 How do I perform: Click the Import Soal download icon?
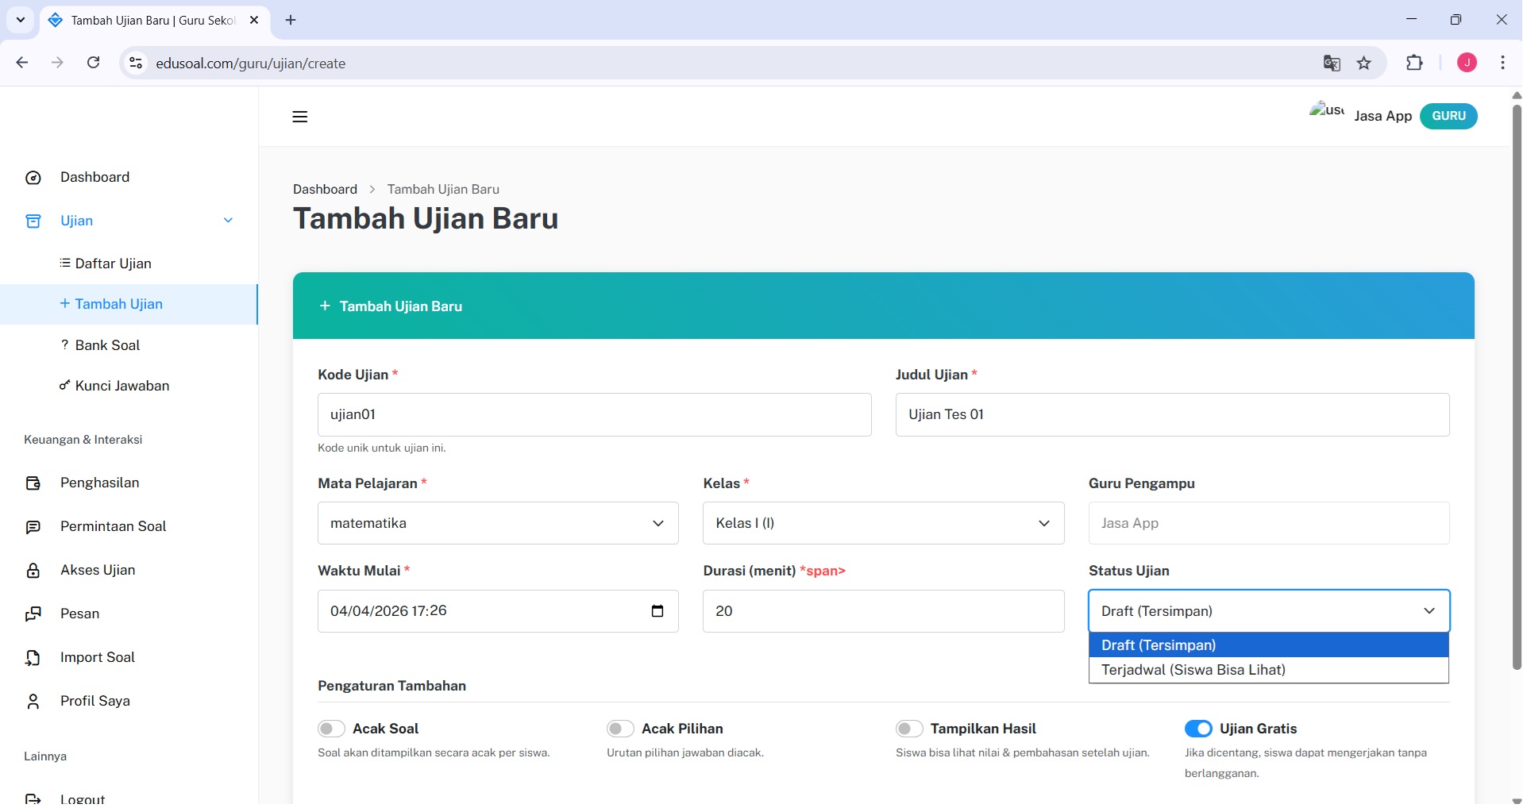pos(33,657)
